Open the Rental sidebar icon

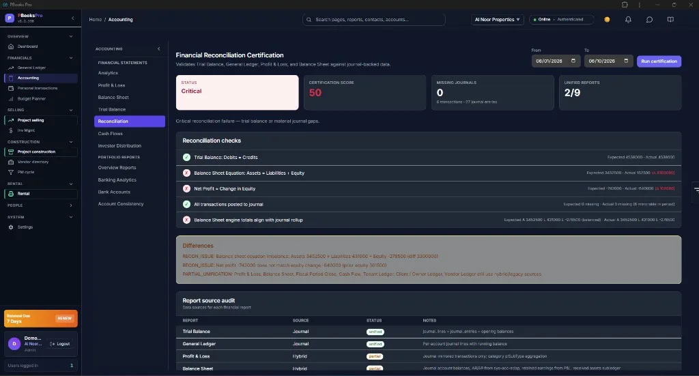11,194
